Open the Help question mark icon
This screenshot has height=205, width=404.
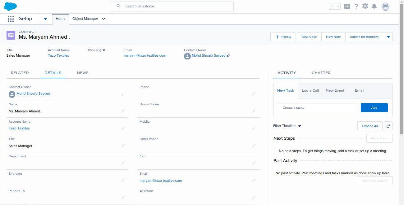tap(356, 6)
